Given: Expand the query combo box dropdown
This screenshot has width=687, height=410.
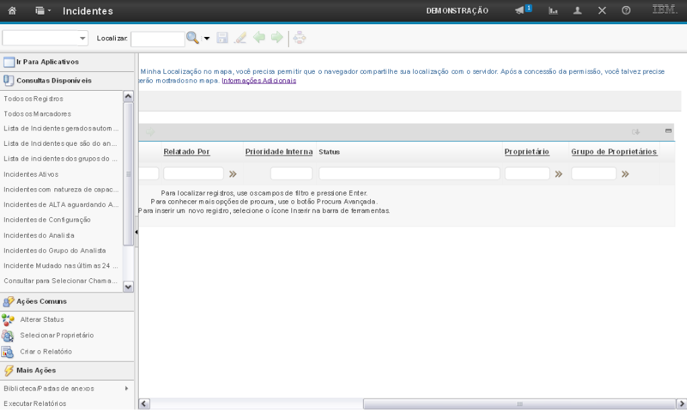Looking at the screenshot, I should tap(83, 39).
